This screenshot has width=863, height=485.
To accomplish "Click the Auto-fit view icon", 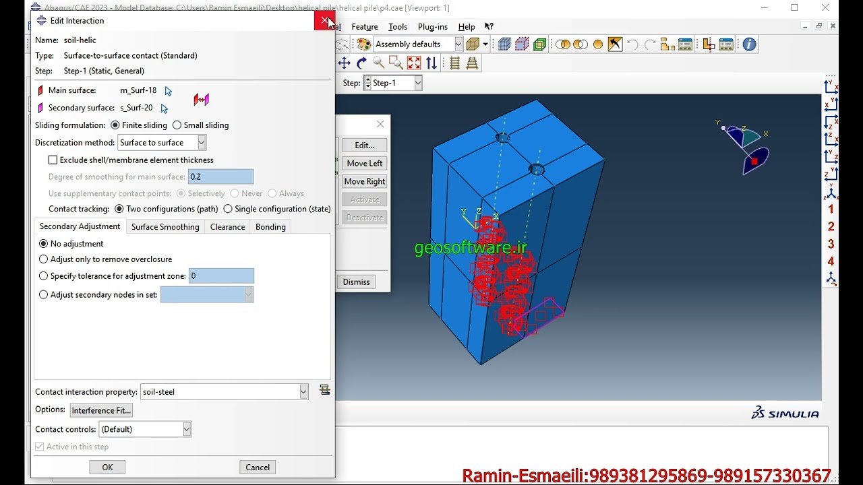I will click(414, 63).
